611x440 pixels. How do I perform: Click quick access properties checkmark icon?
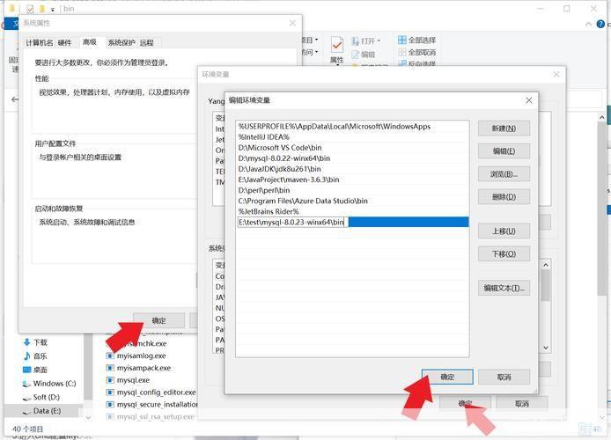(31, 9)
